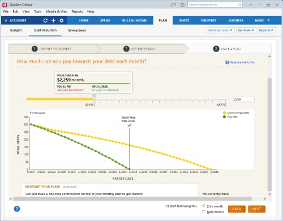Open the Edit menu
Image resolution: width=283 pixels, height=221 pixels.
coord(15,12)
